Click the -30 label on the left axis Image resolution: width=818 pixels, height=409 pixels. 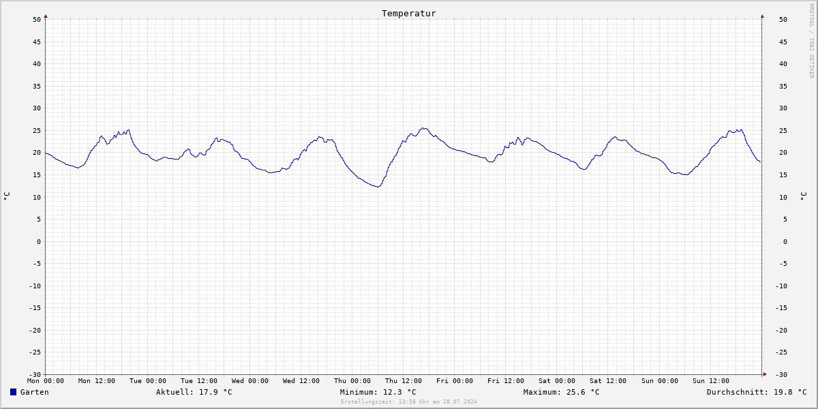(35, 374)
